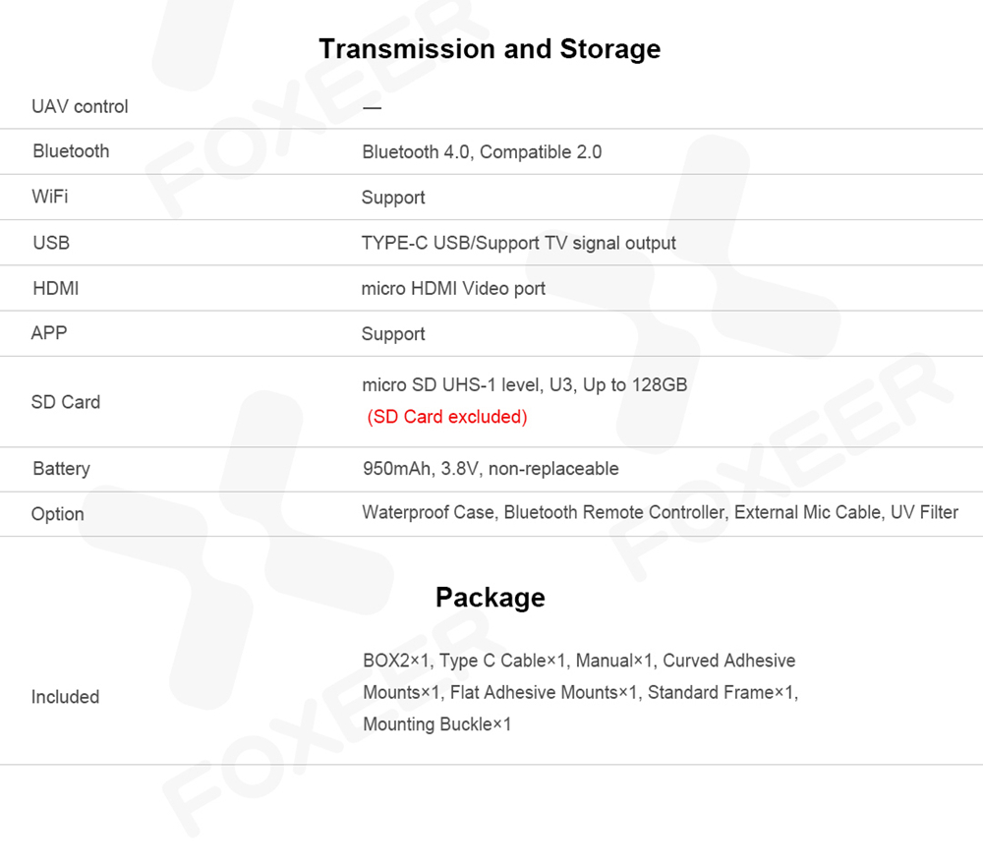Click the Transmission and Storage heading
The image size is (983, 867).
coord(490,49)
